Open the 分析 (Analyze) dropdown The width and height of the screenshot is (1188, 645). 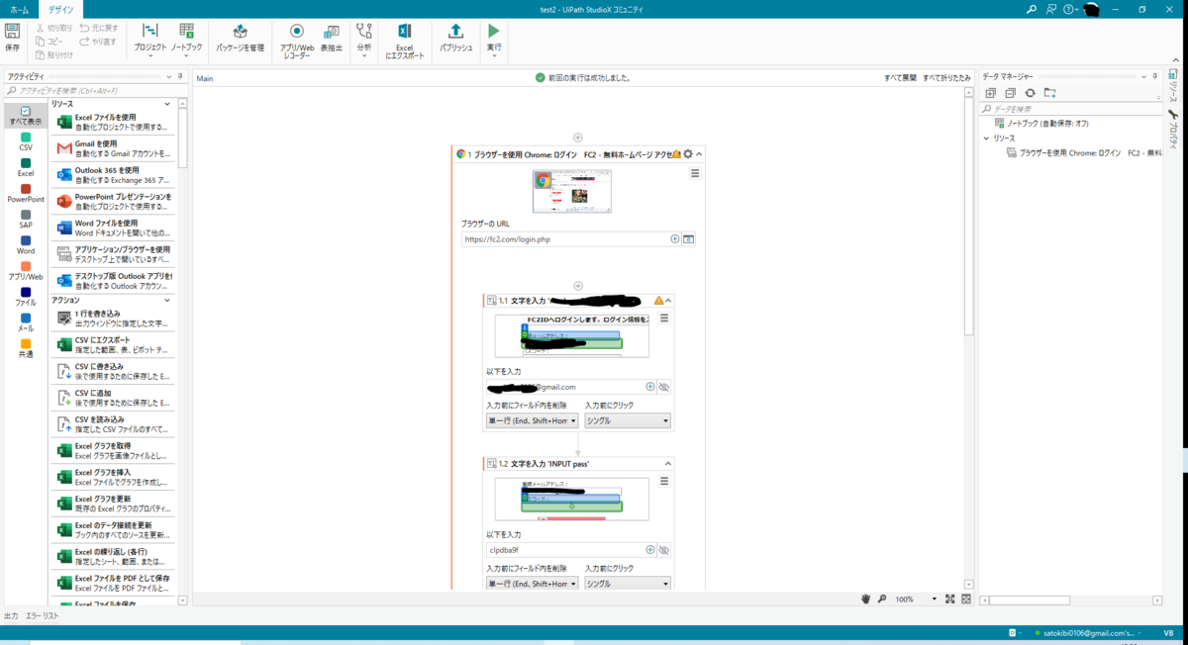point(364,42)
